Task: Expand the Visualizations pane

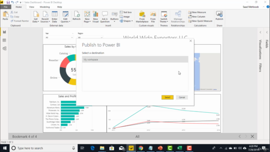Action: click(260, 49)
